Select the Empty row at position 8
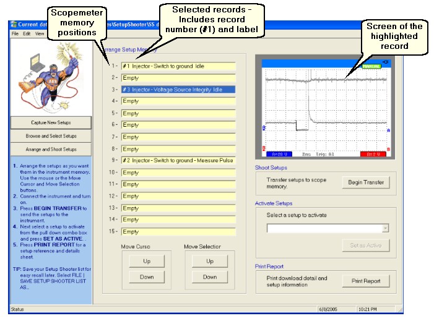434x321 pixels. coord(178,149)
